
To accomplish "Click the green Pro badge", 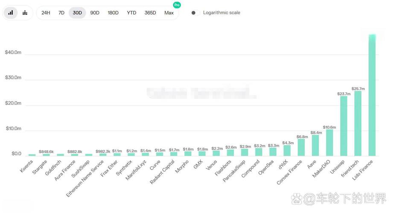I will (177, 5).
